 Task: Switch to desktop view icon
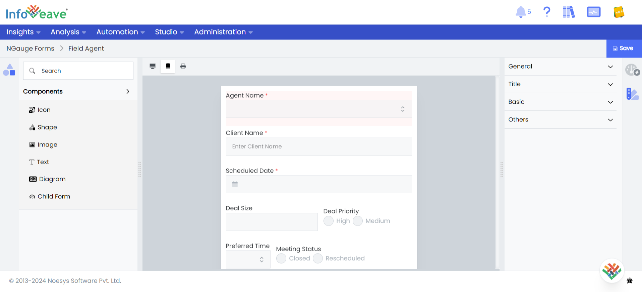click(x=153, y=66)
